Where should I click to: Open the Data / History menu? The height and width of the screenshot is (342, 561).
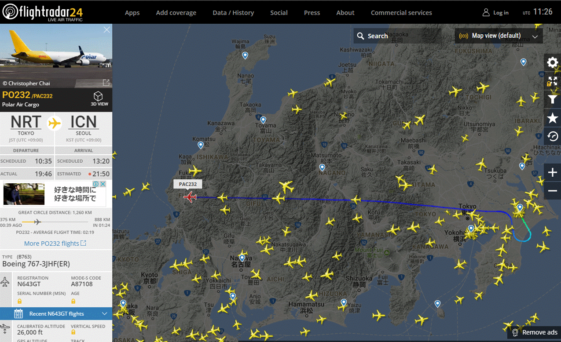click(233, 13)
